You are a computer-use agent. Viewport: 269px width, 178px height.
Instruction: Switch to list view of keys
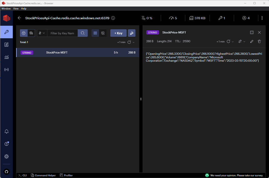(x=95, y=33)
